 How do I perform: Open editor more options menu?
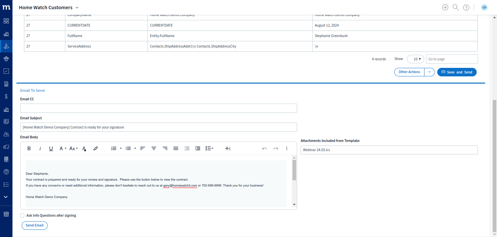pyautogui.click(x=287, y=148)
